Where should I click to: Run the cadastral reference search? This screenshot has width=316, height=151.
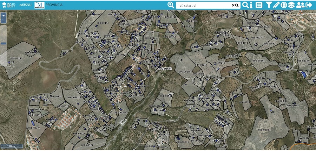(237, 5)
